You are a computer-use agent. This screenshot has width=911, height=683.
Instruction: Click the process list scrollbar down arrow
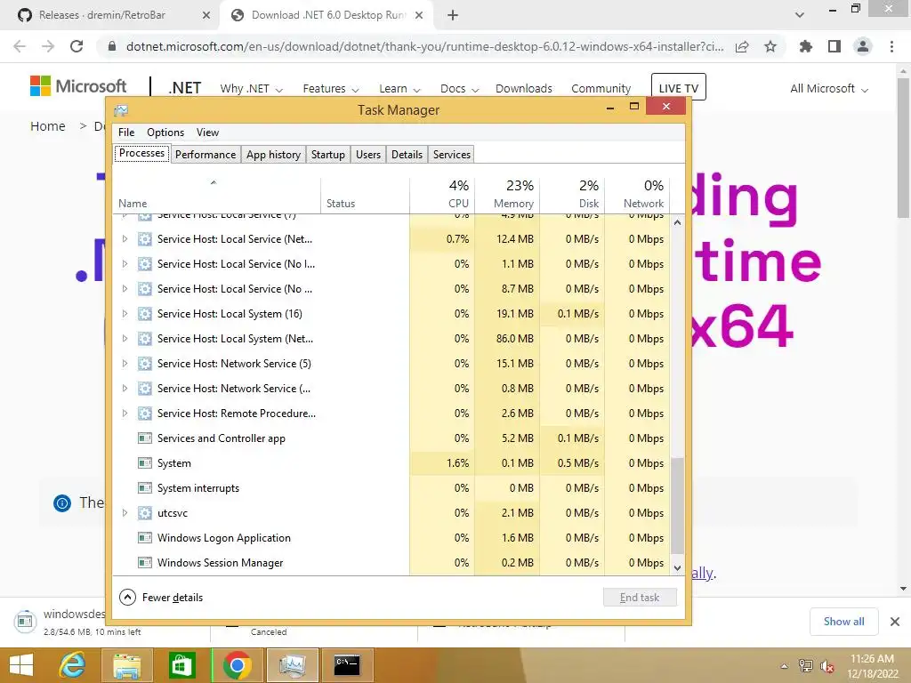point(677,568)
